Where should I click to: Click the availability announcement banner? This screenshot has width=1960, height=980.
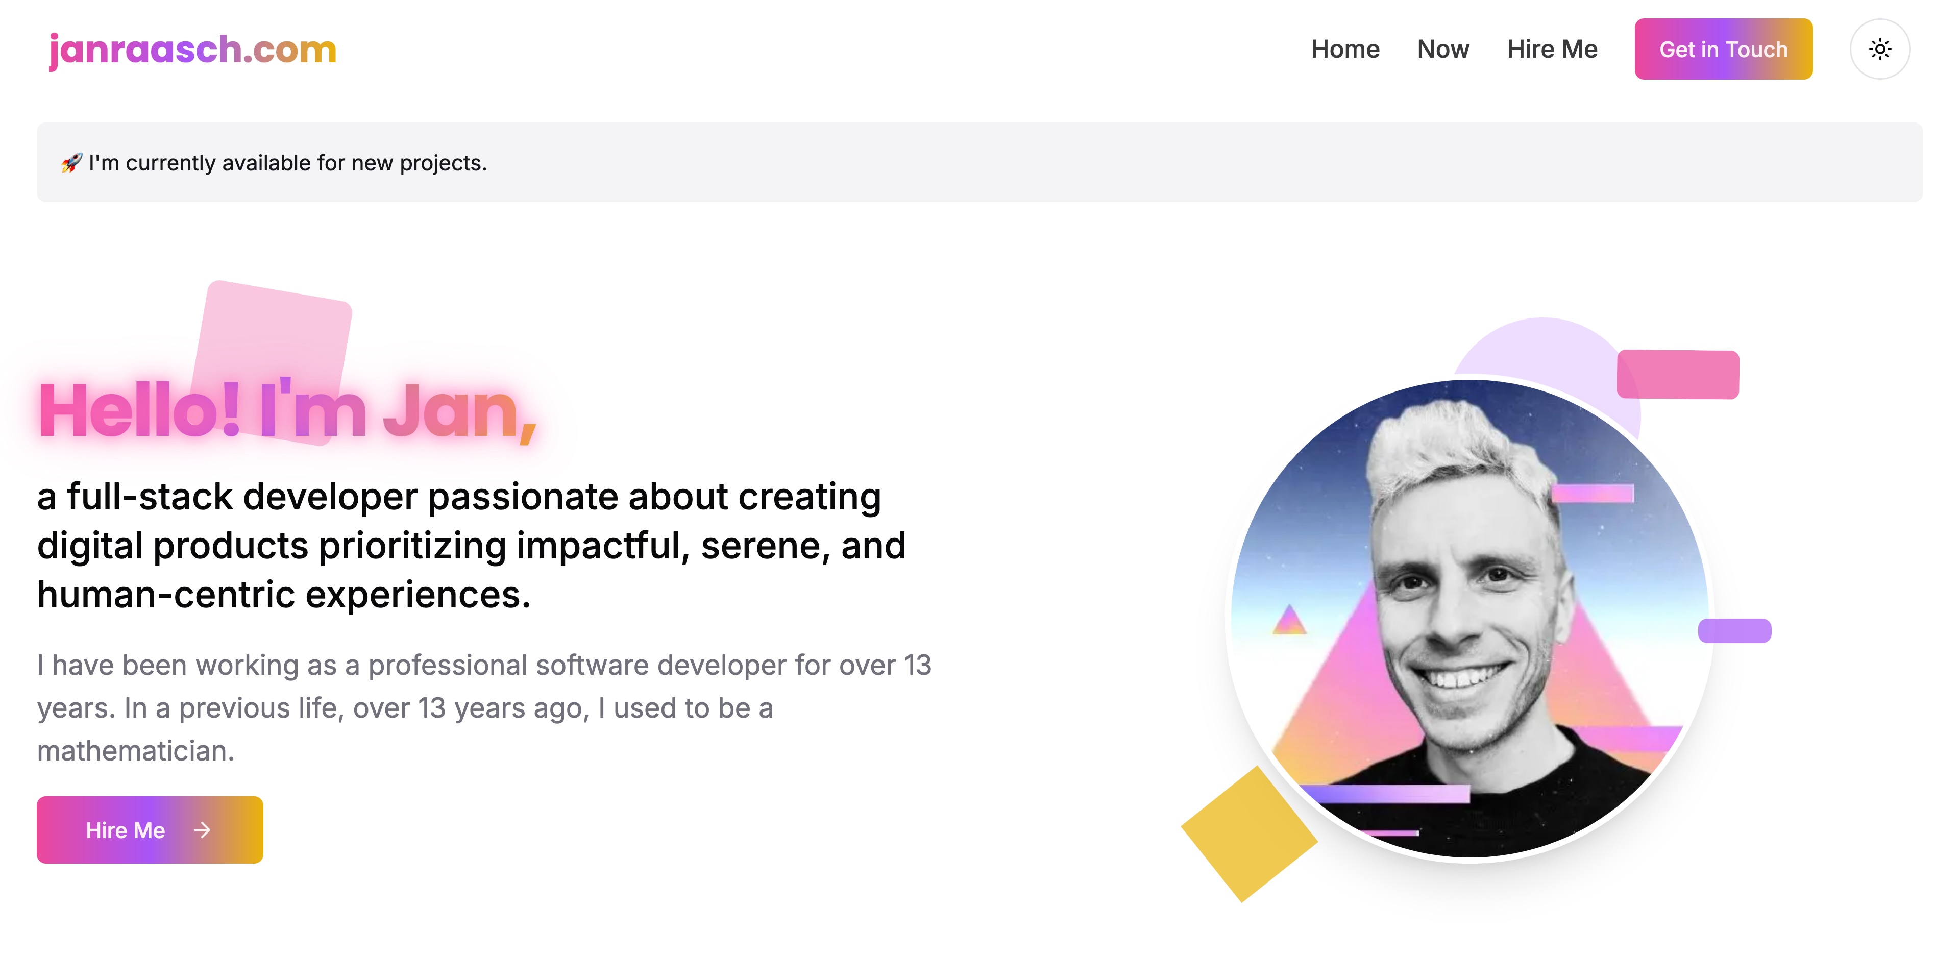[x=980, y=161]
